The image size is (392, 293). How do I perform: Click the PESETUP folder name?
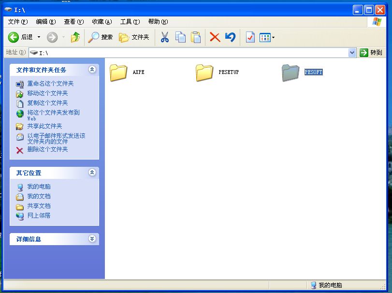[x=229, y=72]
